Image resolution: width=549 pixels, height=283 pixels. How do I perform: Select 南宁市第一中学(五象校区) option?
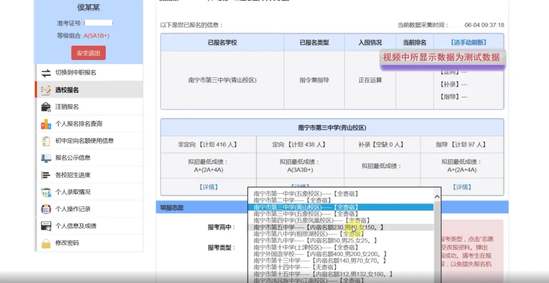(x=340, y=194)
